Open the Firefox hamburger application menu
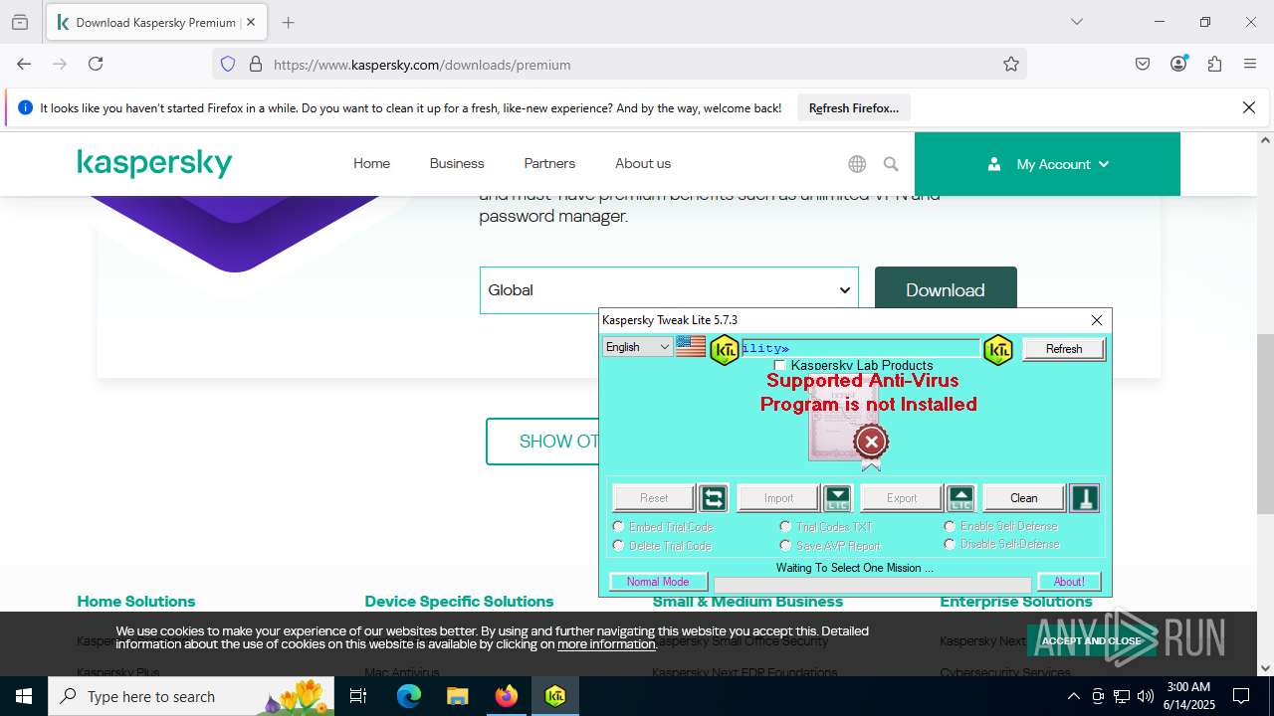Screen dimensions: 1274x716 1250,65
